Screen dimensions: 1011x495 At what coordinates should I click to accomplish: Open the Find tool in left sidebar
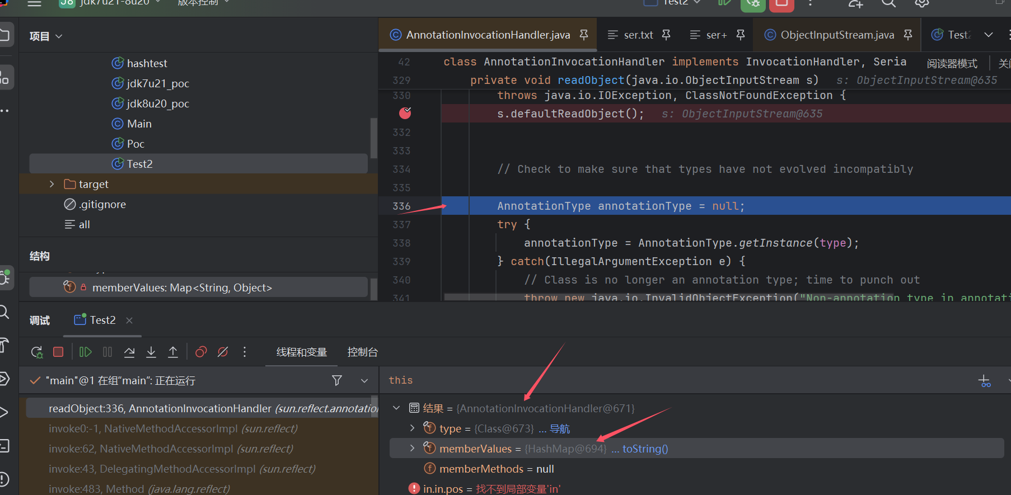[x=4, y=312]
